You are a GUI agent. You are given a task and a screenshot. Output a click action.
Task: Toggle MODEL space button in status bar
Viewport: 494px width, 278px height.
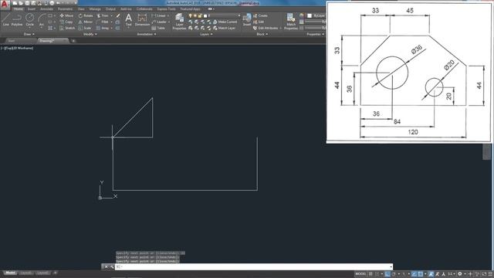click(360, 274)
